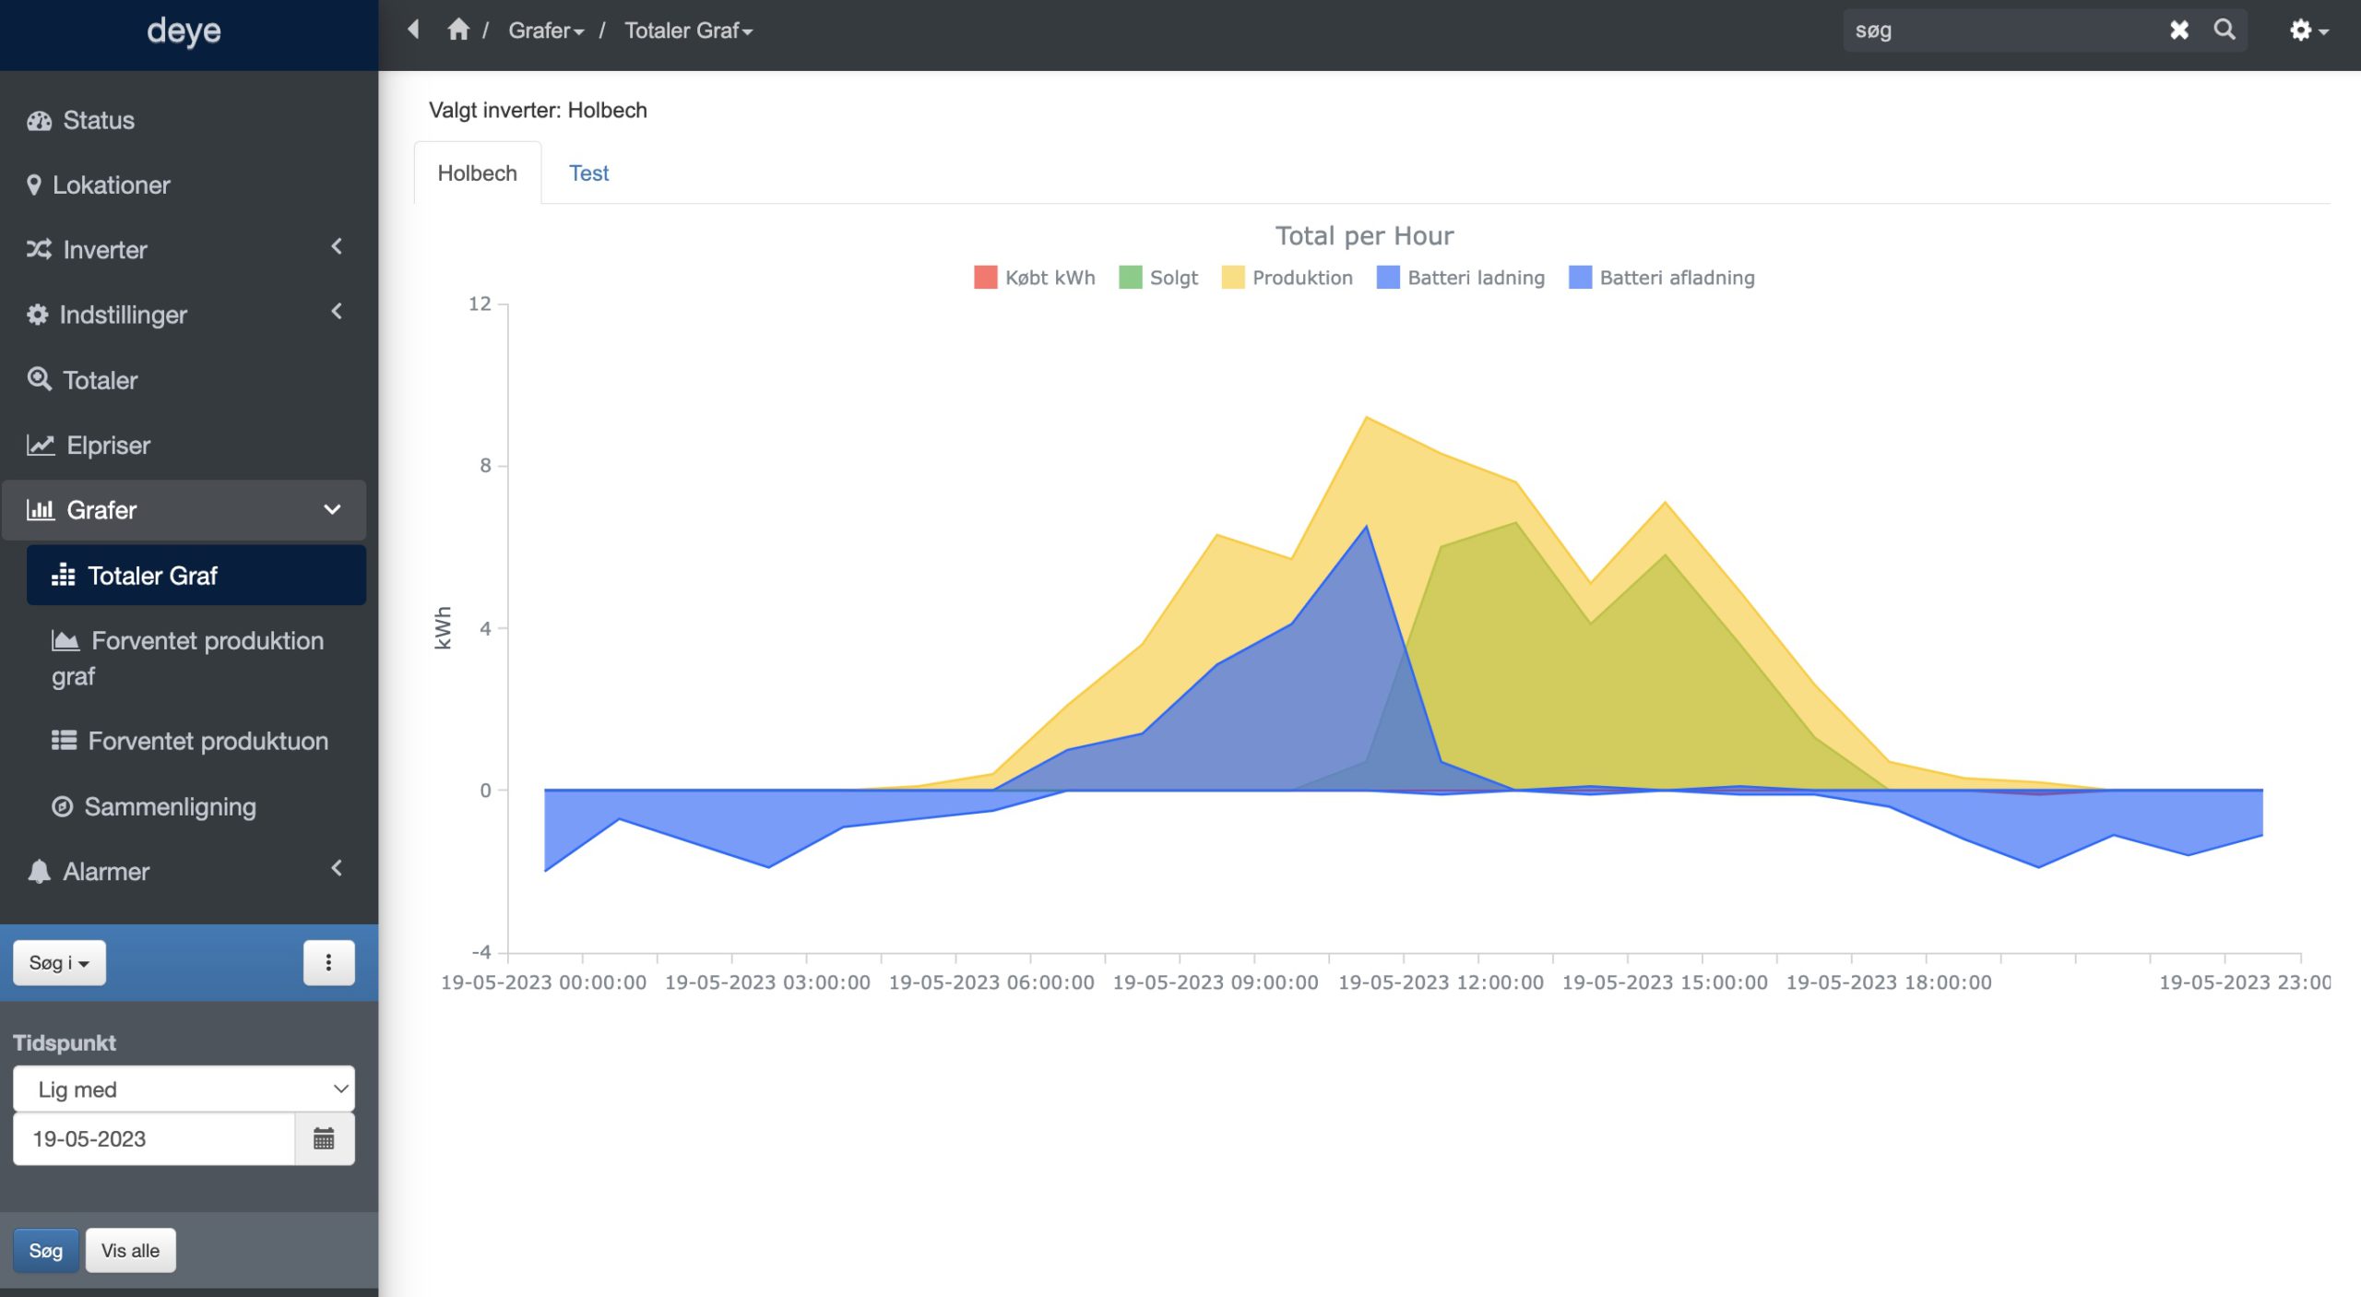
Task: Open the calendar date picker icon
Action: (x=324, y=1138)
